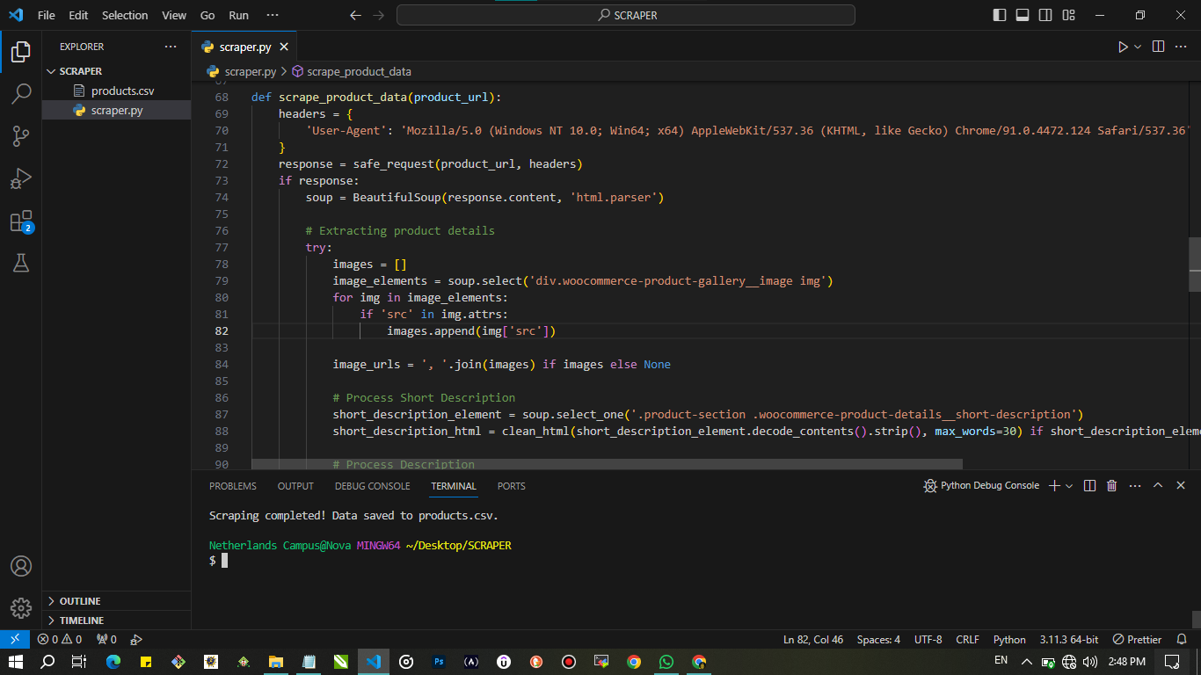Select the Python Debug Console terminal
The width and height of the screenshot is (1201, 675).
tap(981, 485)
